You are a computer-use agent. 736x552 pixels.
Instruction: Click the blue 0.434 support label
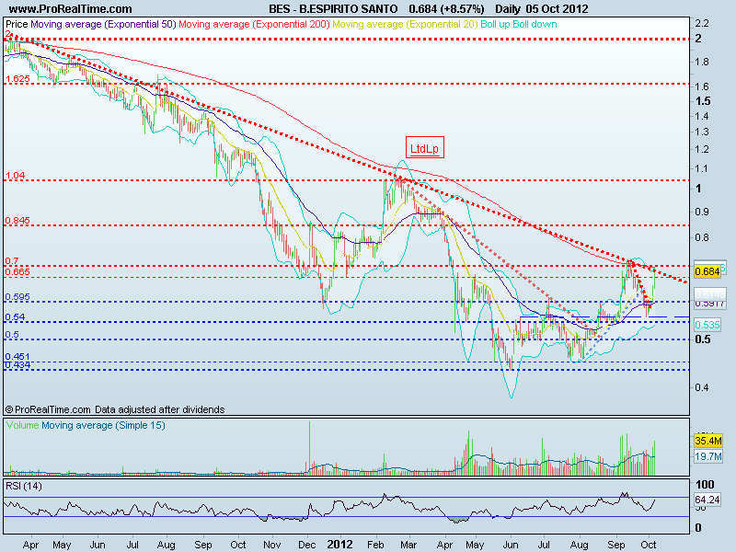click(x=17, y=365)
